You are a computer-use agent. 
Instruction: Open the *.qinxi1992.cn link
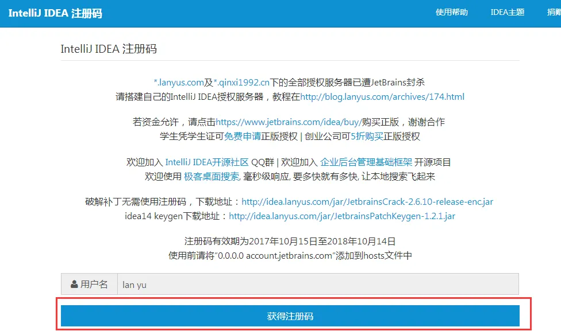(241, 83)
